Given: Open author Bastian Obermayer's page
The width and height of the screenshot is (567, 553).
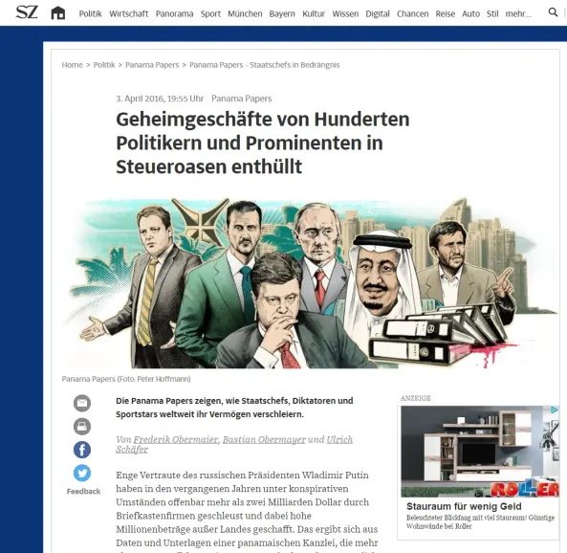Looking at the screenshot, I should [x=264, y=439].
